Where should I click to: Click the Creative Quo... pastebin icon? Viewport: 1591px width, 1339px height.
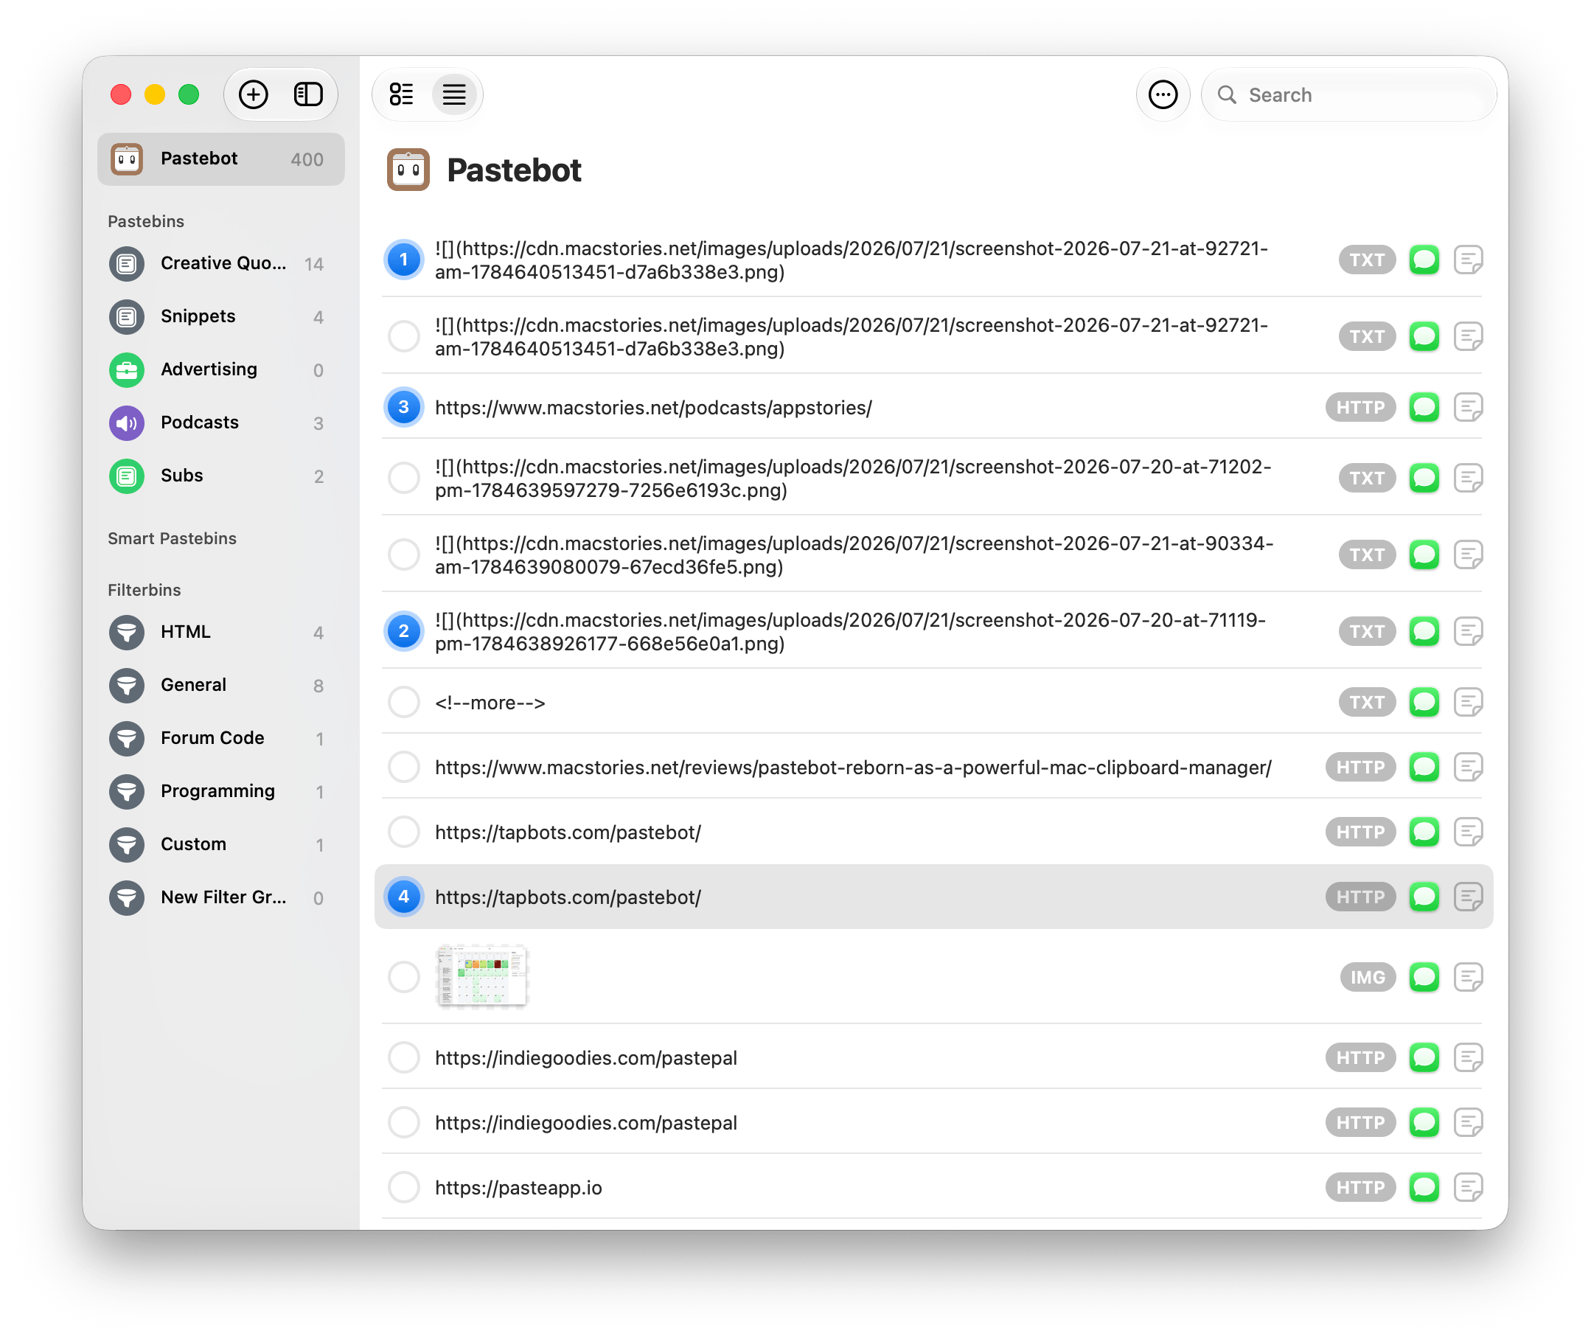[x=127, y=263]
